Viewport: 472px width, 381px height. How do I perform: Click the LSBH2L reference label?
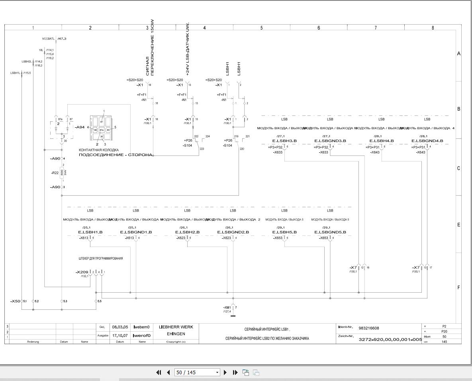27,62
